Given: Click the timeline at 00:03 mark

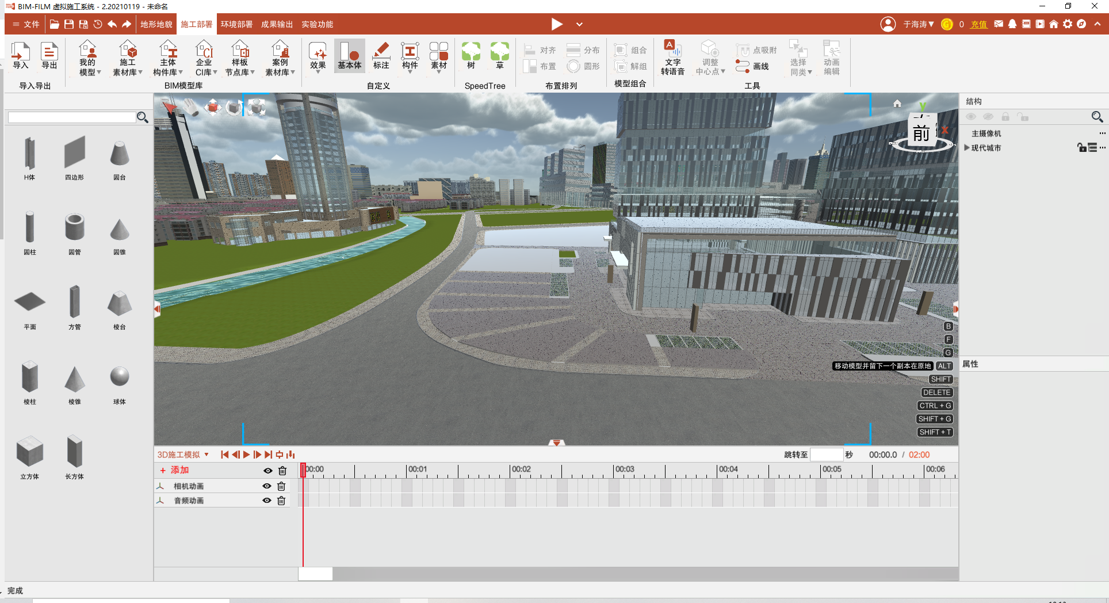Looking at the screenshot, I should (x=614, y=470).
